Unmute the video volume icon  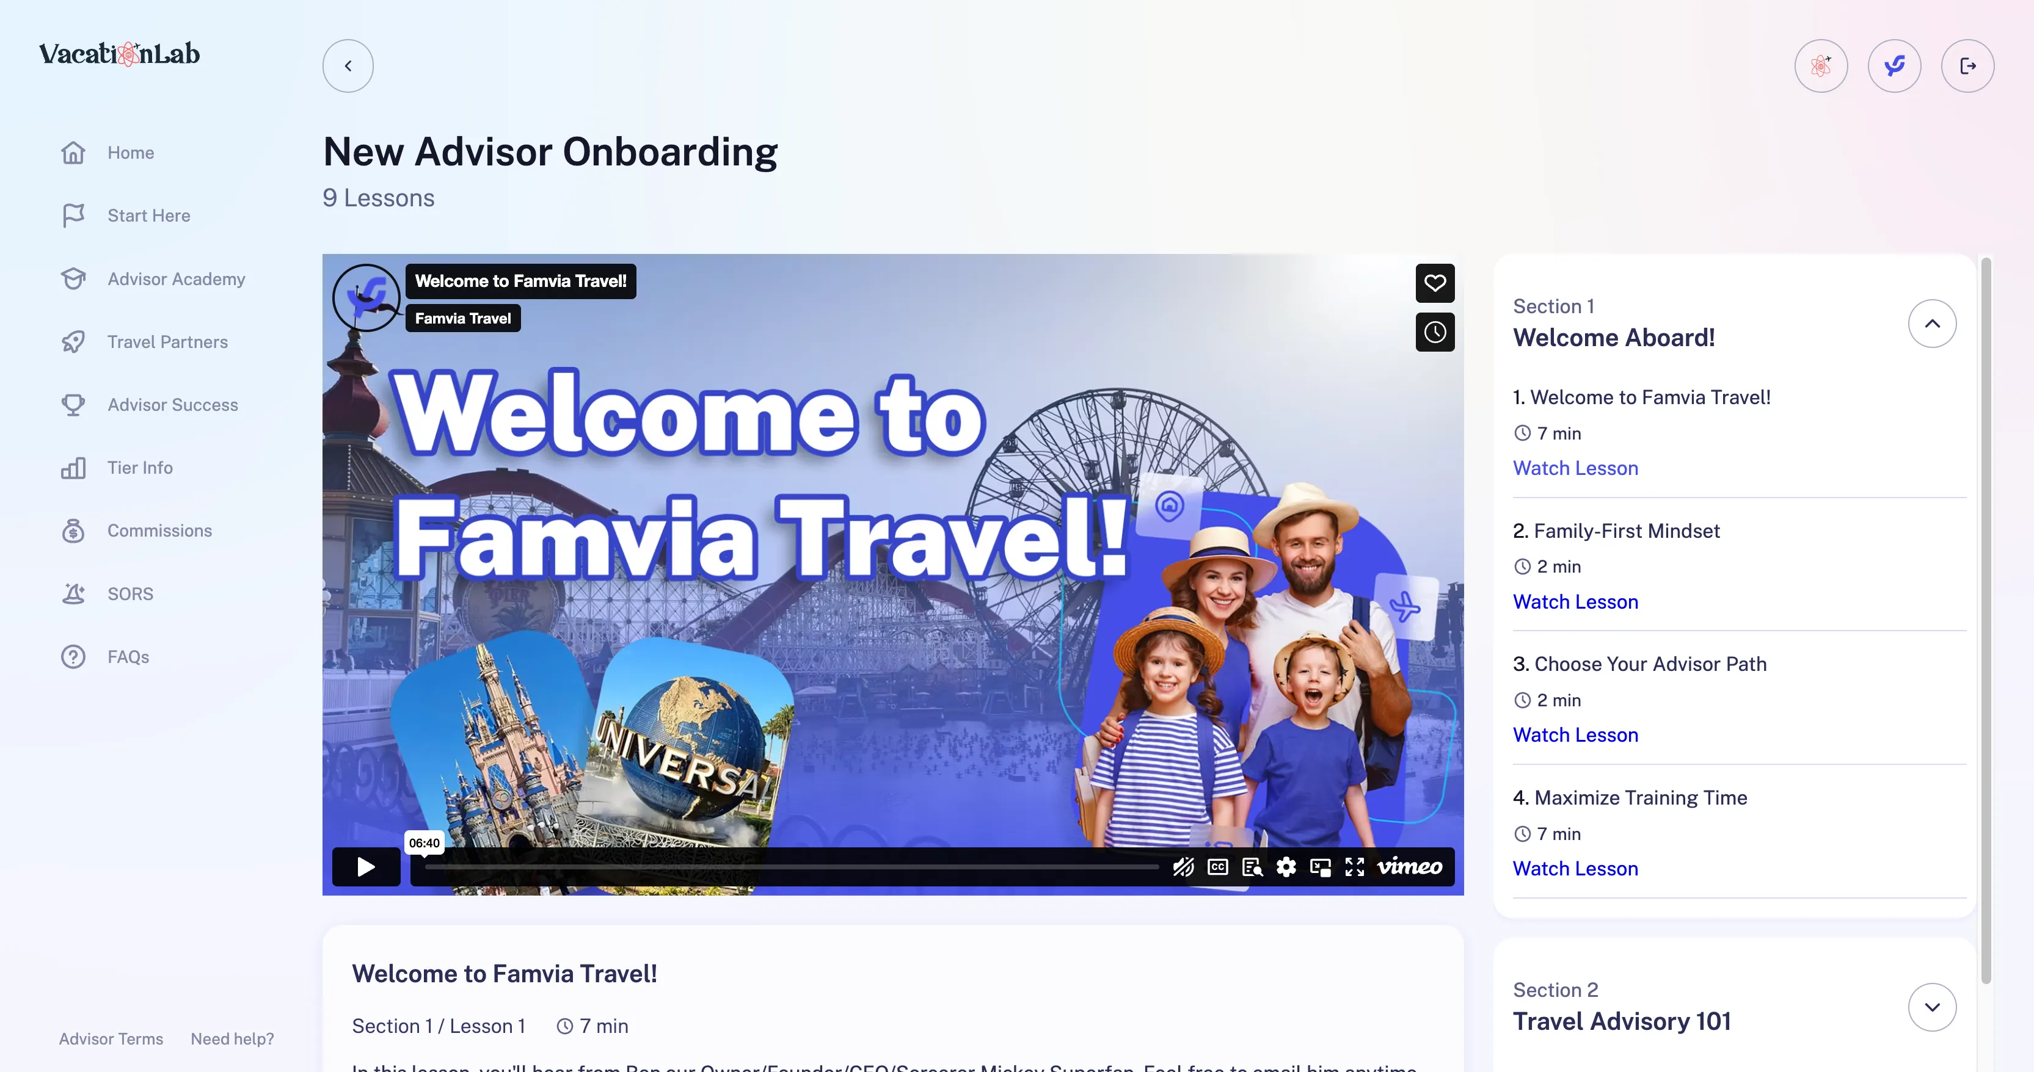point(1183,867)
